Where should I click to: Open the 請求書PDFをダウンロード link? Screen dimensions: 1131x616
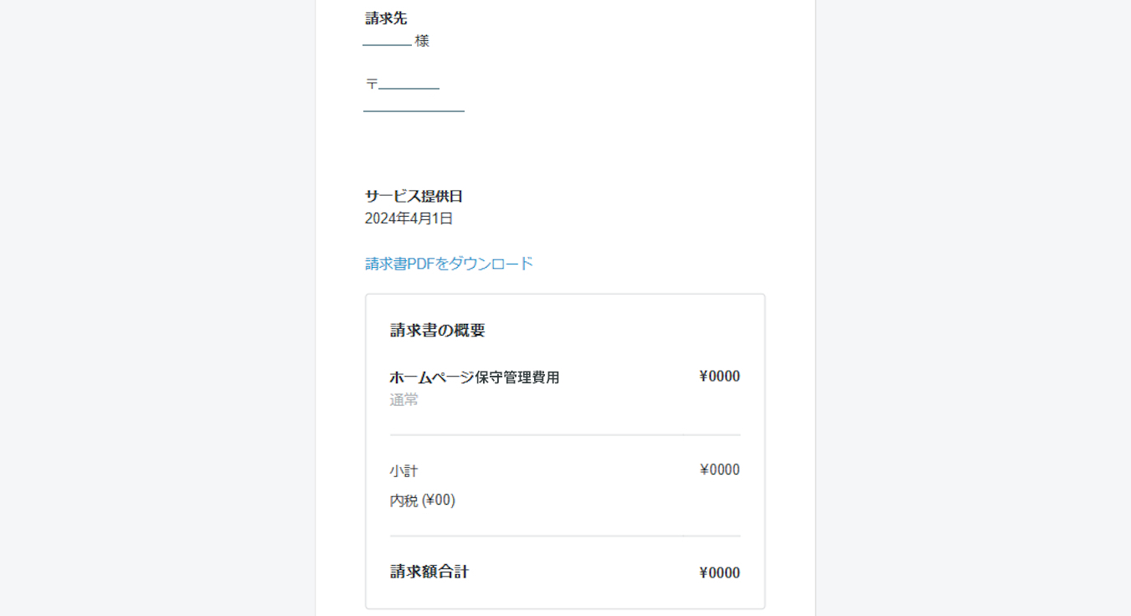tap(447, 262)
